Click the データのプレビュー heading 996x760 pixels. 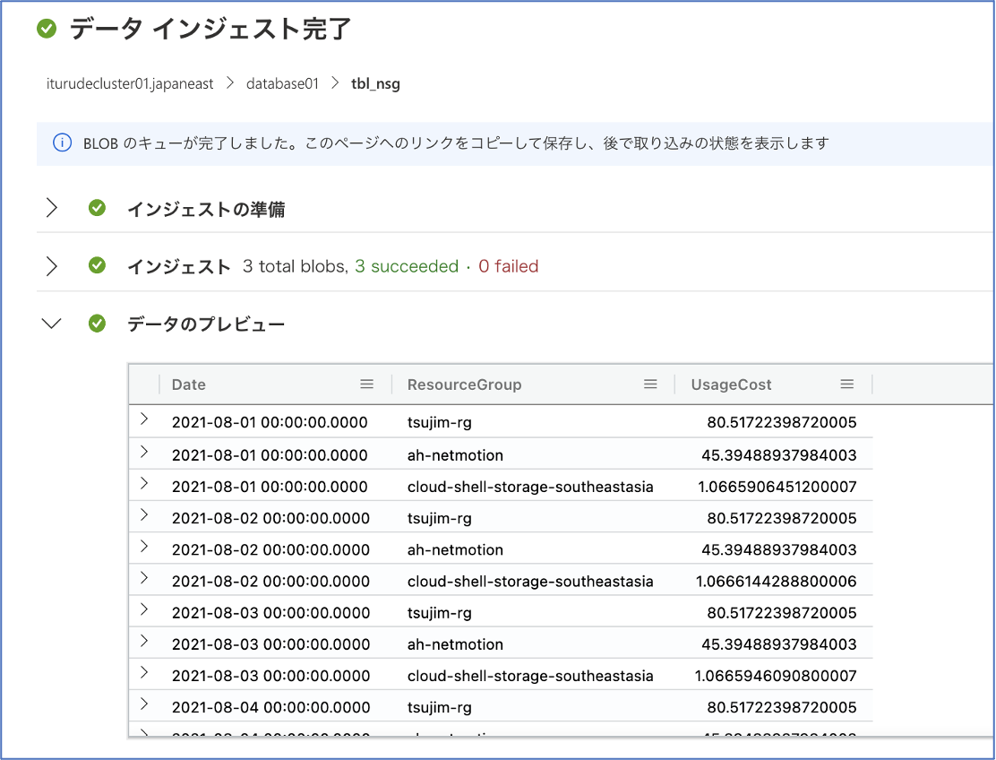206,324
